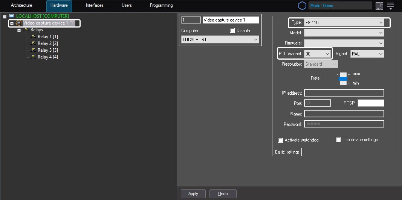Collapse the Relays tree node

pyautogui.click(x=19, y=30)
